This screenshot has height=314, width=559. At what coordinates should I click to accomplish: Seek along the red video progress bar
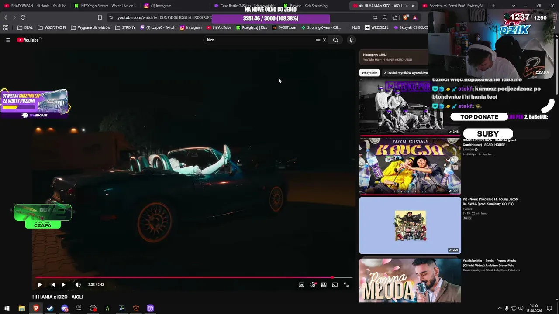click(x=194, y=277)
